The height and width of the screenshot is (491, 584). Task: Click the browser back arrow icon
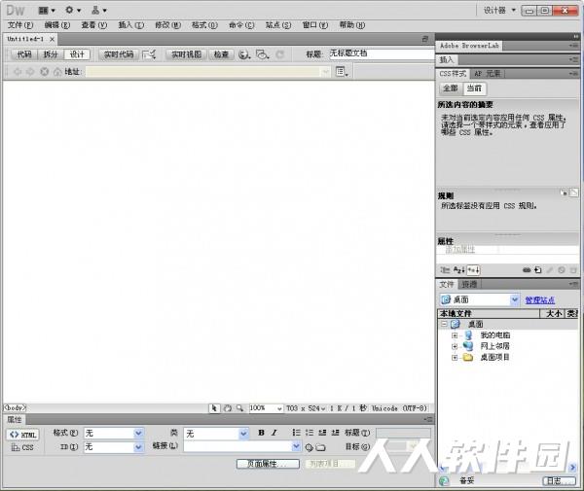18,71
